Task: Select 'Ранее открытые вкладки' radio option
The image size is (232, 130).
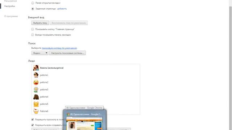Action: click(x=33, y=3)
